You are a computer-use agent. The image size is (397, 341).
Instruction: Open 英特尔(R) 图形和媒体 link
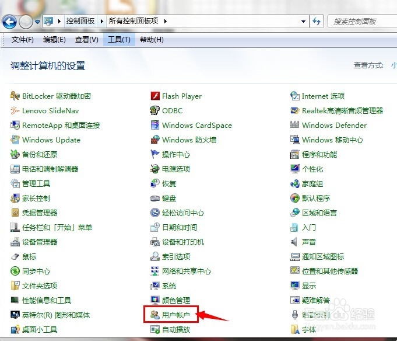[56, 315]
